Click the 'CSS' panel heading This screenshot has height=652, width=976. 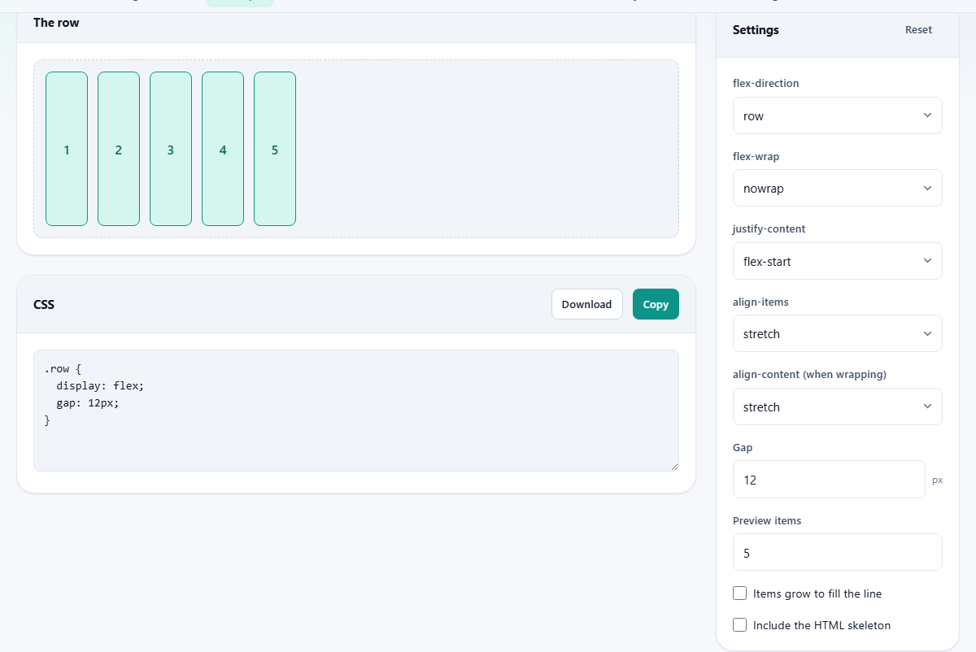[x=44, y=305]
